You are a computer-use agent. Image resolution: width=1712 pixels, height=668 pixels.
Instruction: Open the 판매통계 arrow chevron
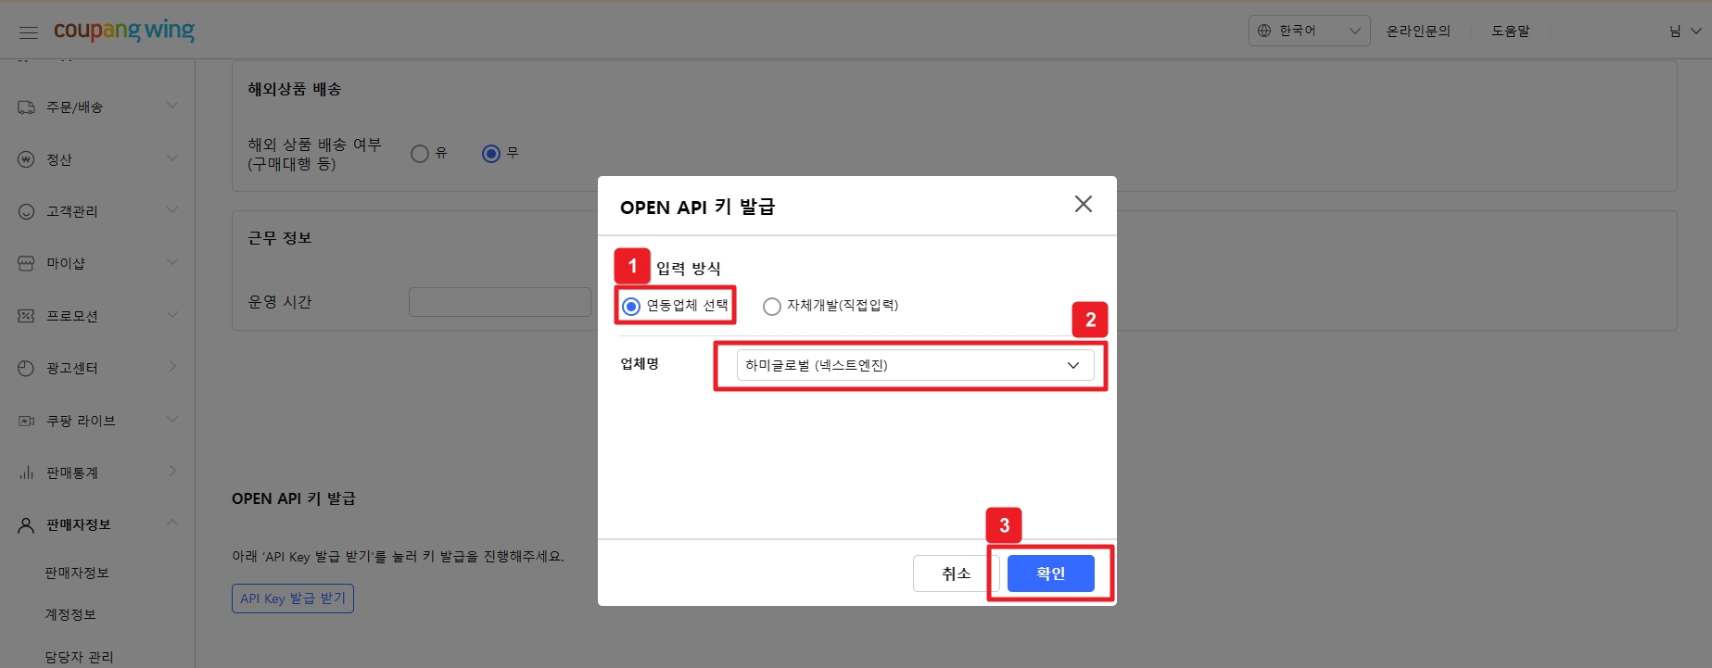click(172, 472)
